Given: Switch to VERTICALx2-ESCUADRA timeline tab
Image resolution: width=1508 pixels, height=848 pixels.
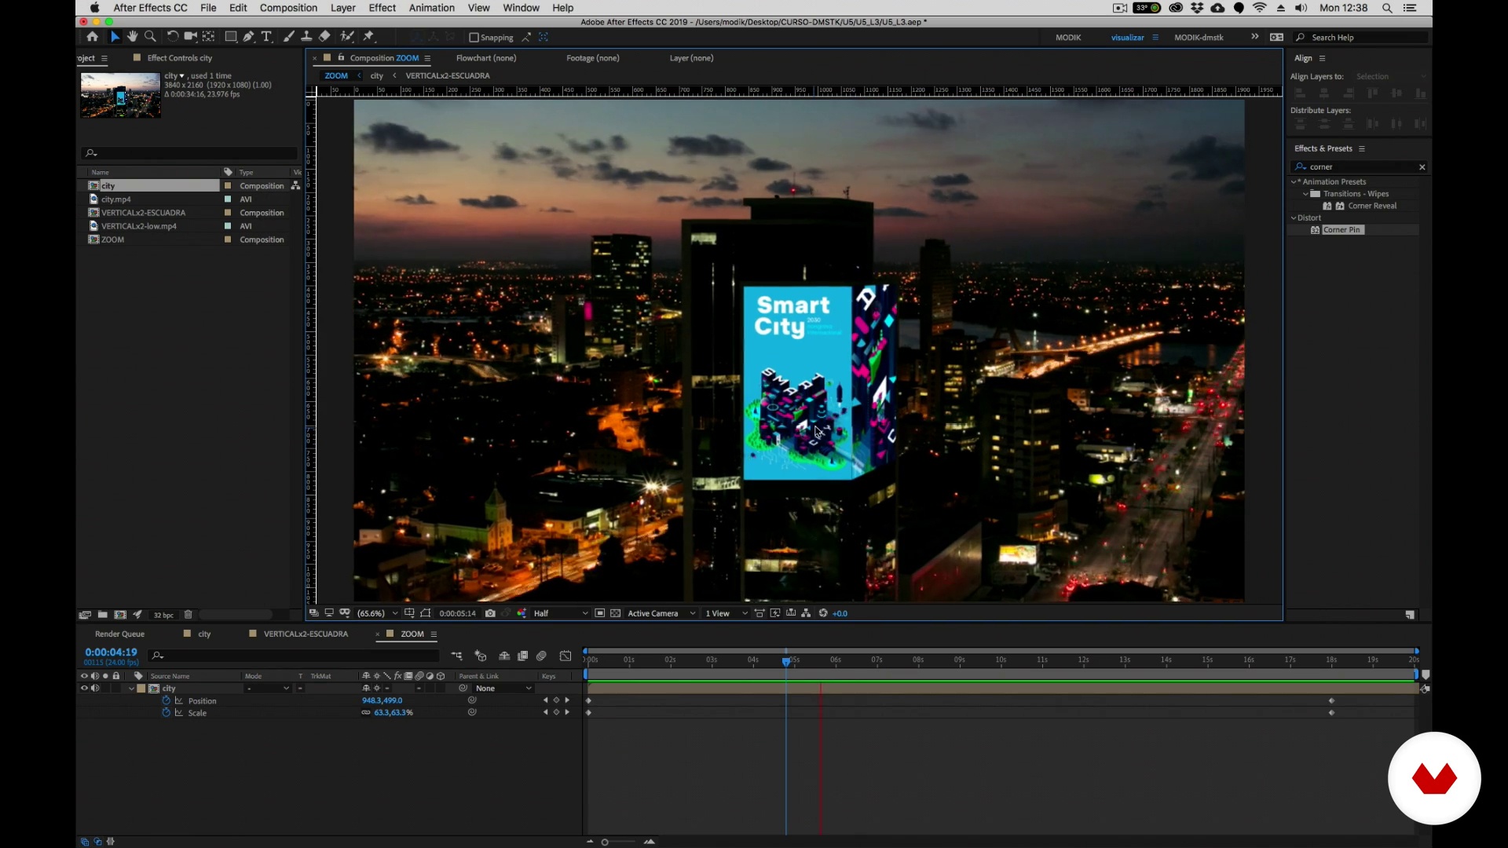Looking at the screenshot, I should click(306, 634).
